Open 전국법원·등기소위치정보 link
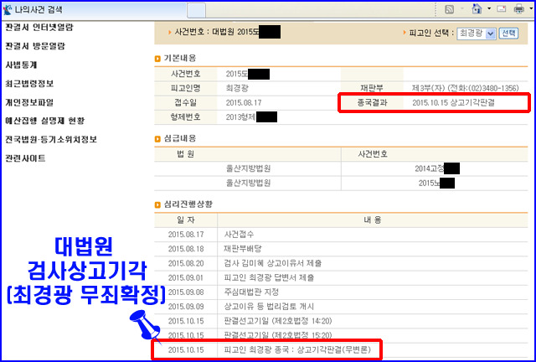The width and height of the screenshot is (536, 362). (51, 140)
